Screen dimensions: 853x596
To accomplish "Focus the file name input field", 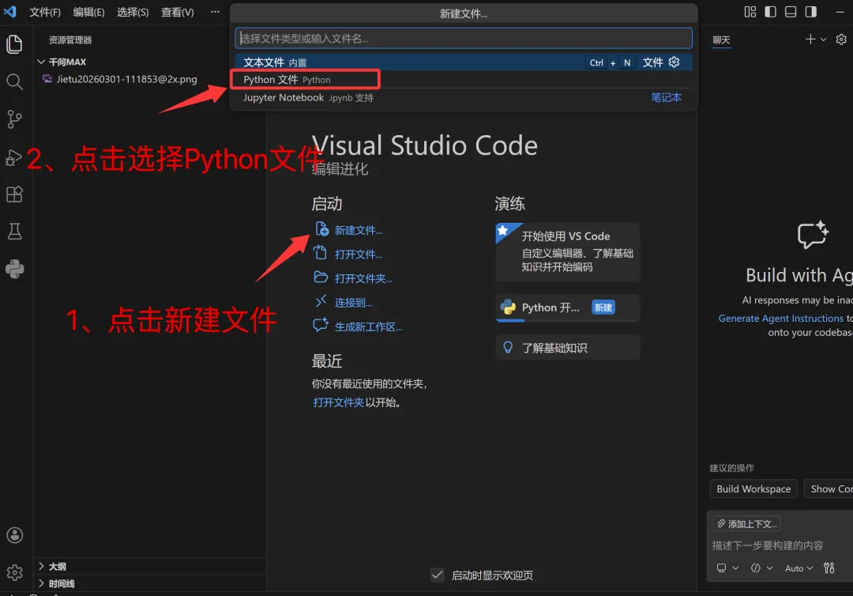I will [x=464, y=38].
